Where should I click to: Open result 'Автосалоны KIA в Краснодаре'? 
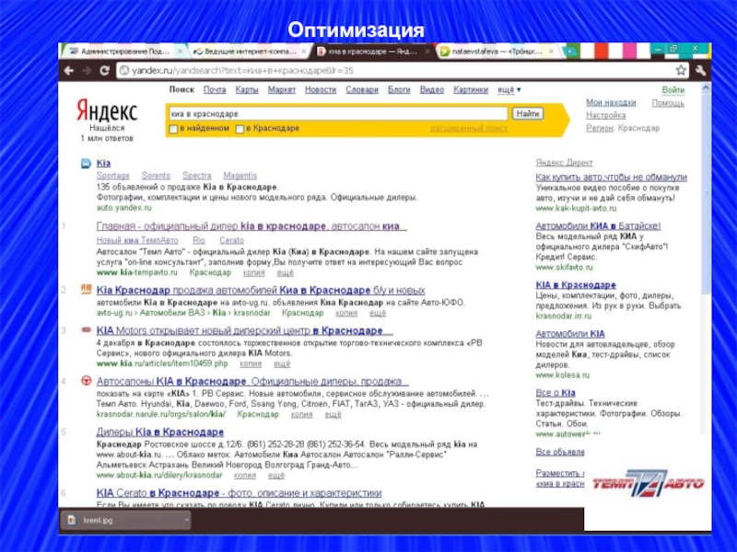(252, 381)
